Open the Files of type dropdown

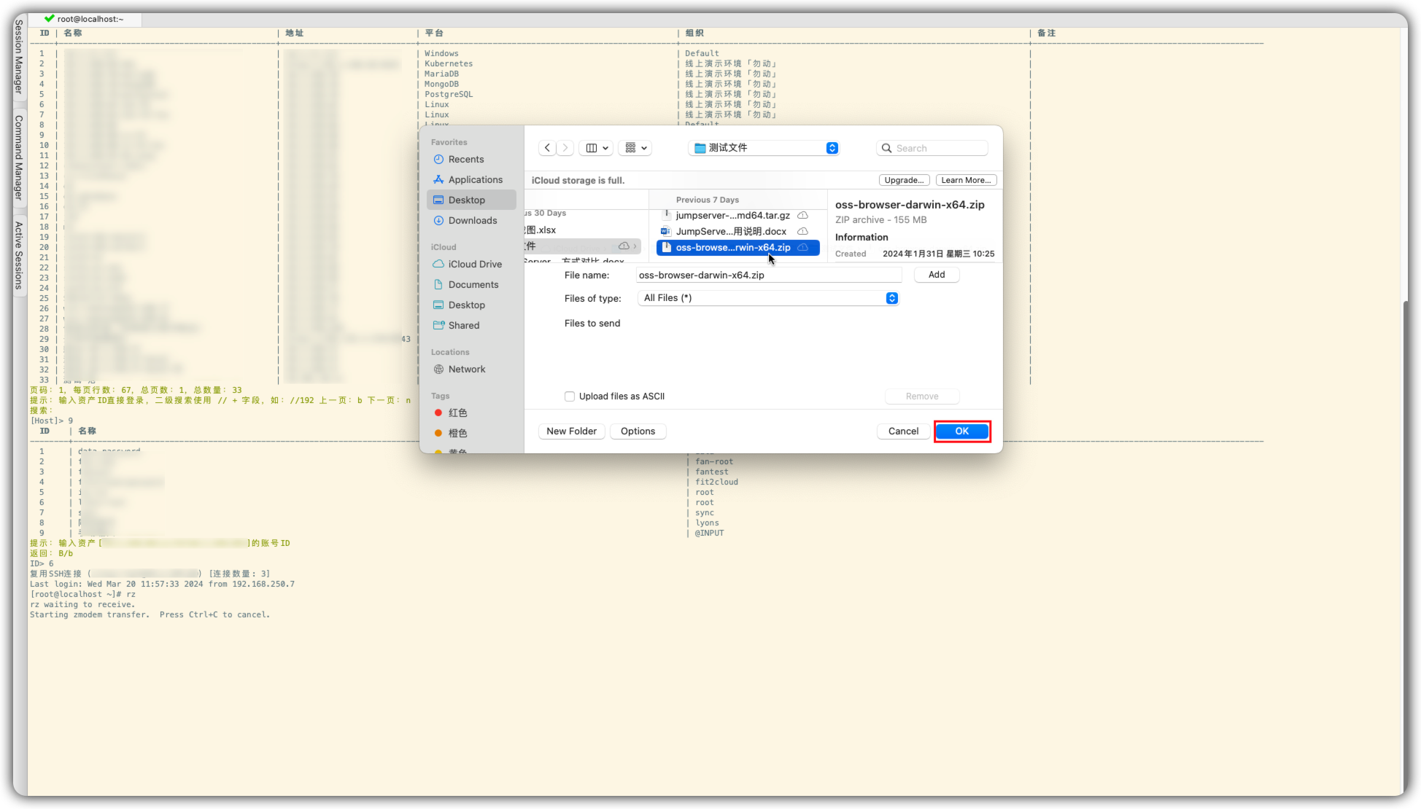768,298
